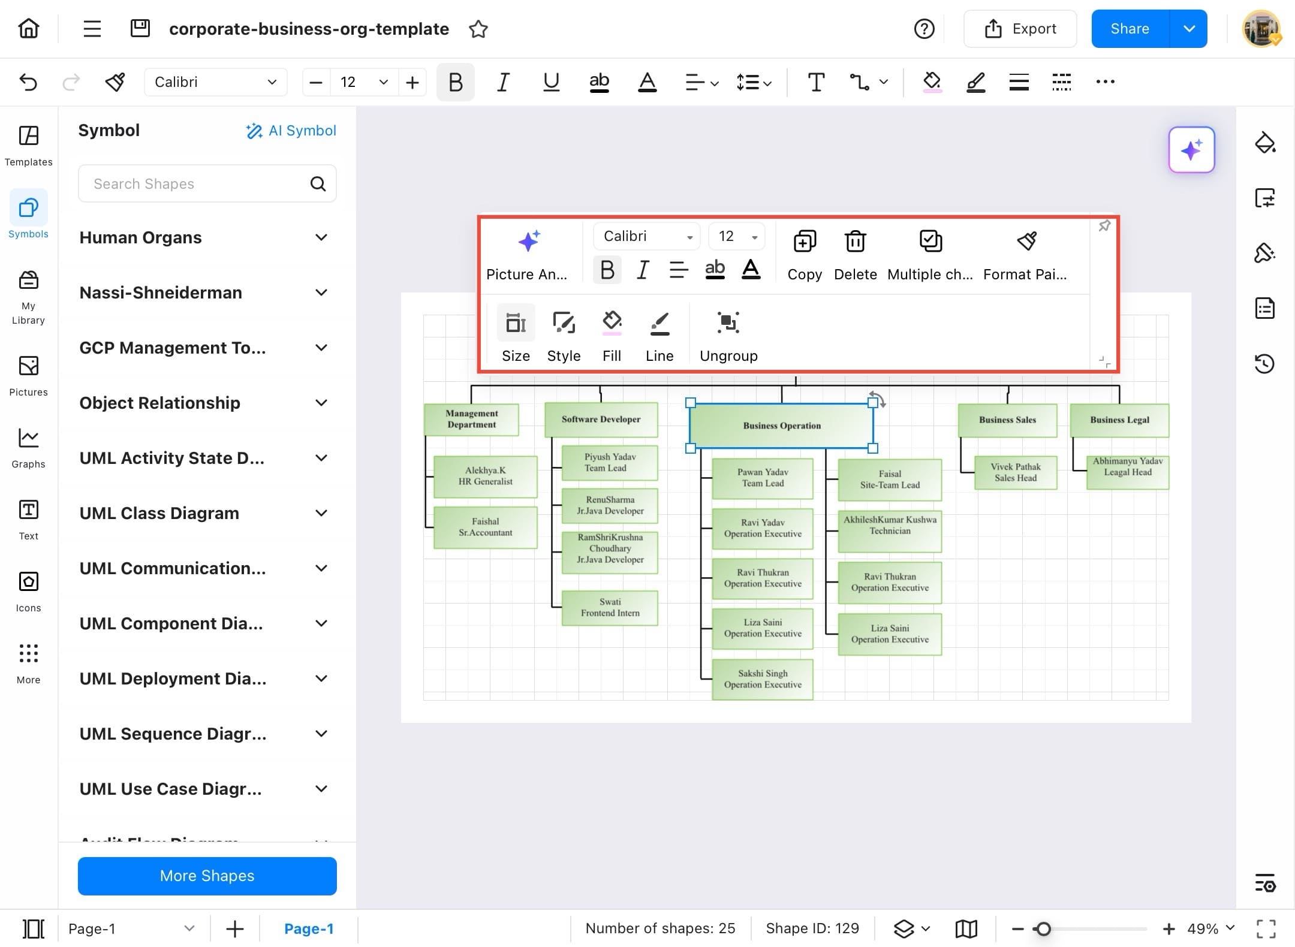Ungroup the selected Business Operation shape
This screenshot has width=1295, height=947.
[728, 334]
